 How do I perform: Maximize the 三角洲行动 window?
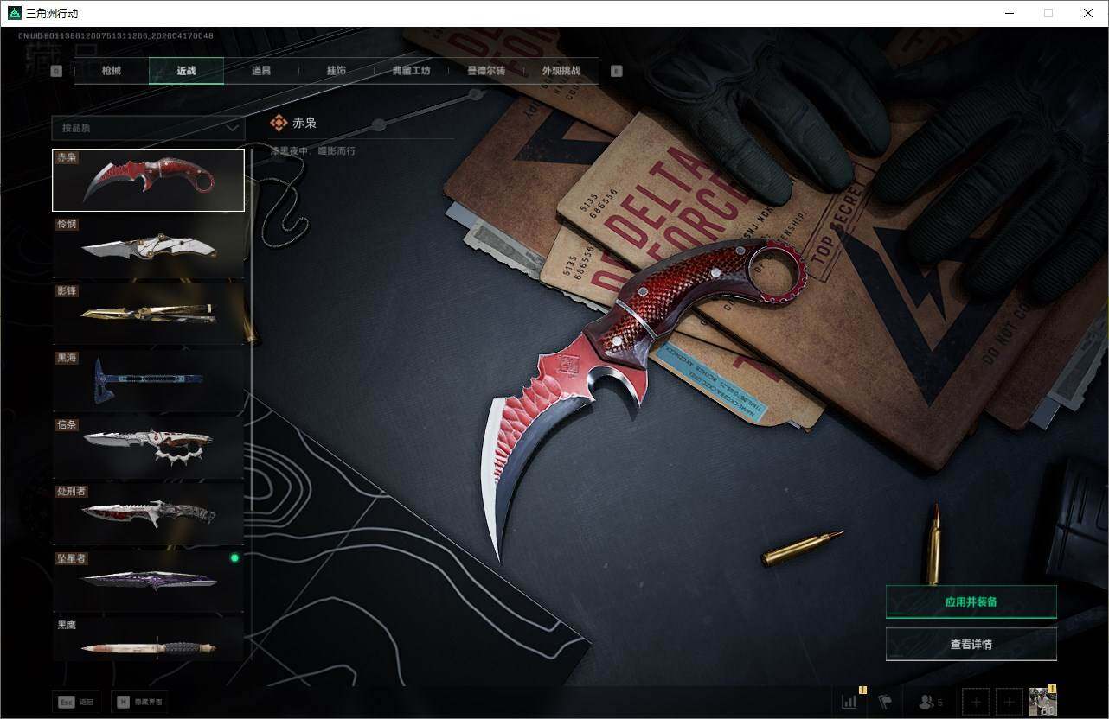click(1048, 13)
